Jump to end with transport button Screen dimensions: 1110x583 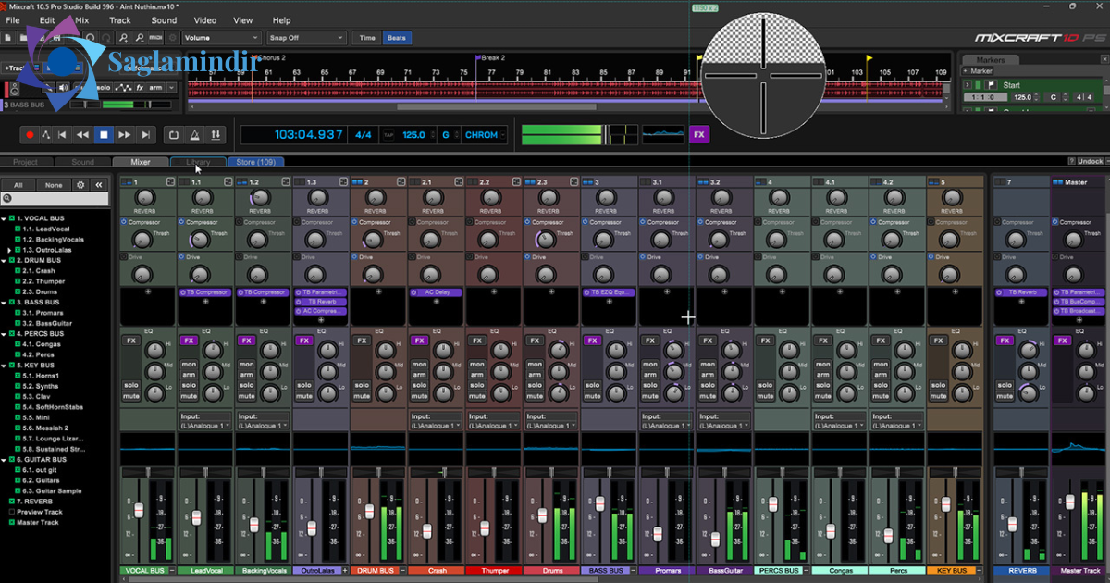pyautogui.click(x=145, y=135)
